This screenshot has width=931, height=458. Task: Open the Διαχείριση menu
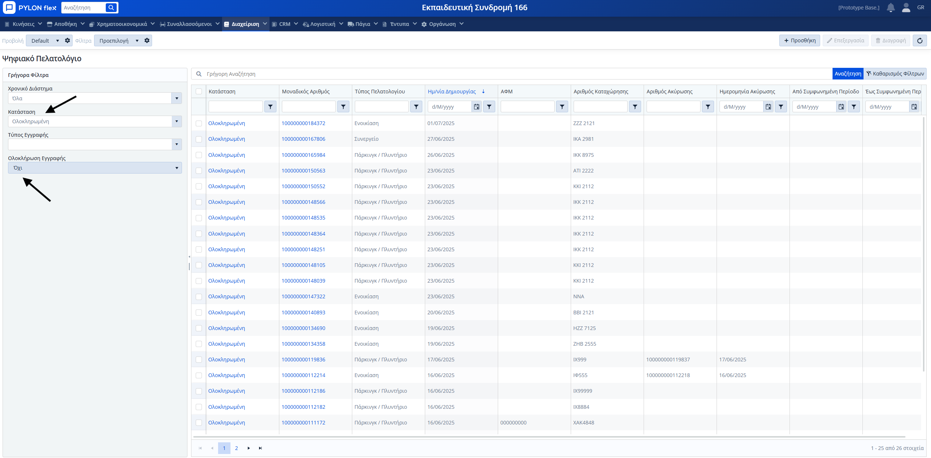245,24
